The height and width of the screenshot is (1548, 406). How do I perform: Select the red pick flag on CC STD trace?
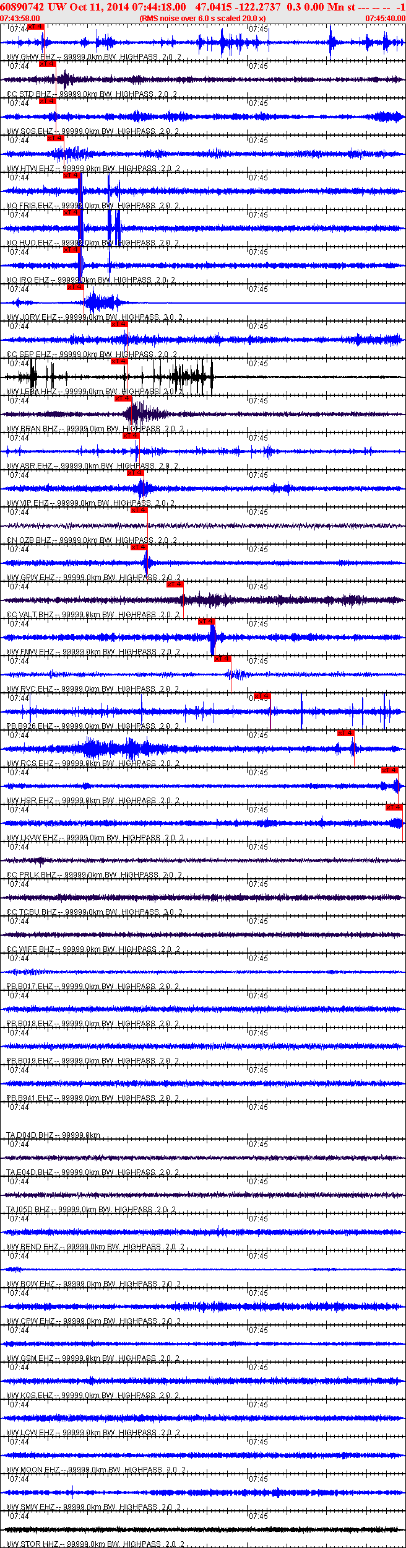click(x=47, y=64)
